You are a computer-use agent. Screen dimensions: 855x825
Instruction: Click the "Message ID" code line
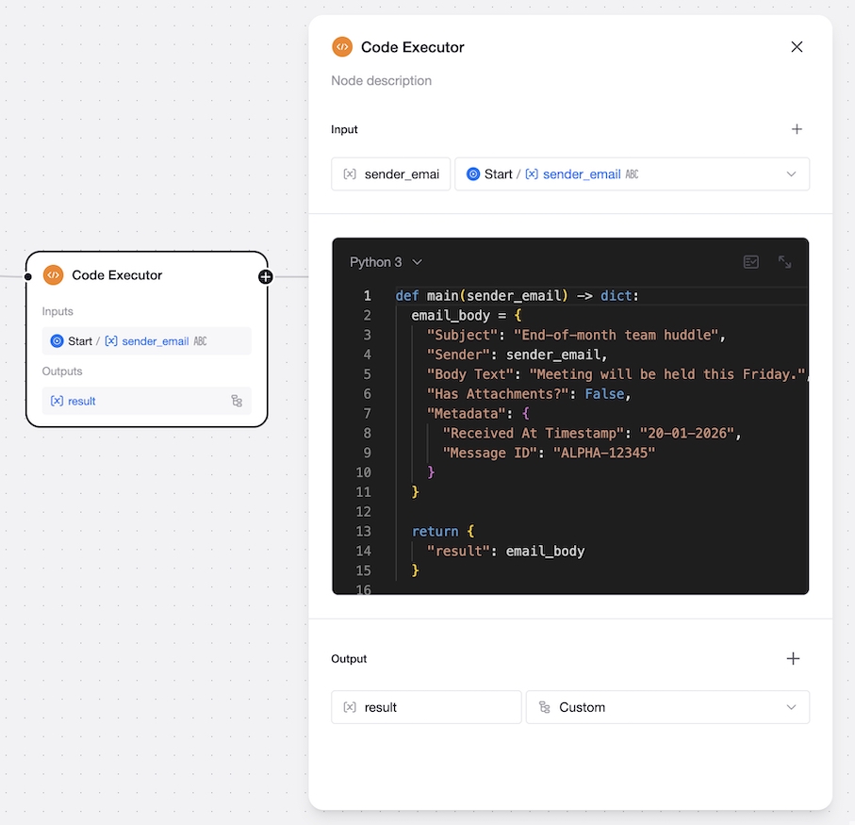[x=549, y=454]
